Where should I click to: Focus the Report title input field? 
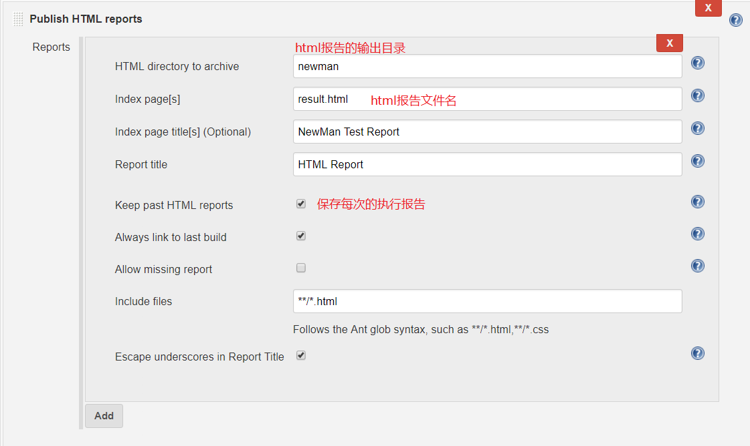pyautogui.click(x=488, y=164)
